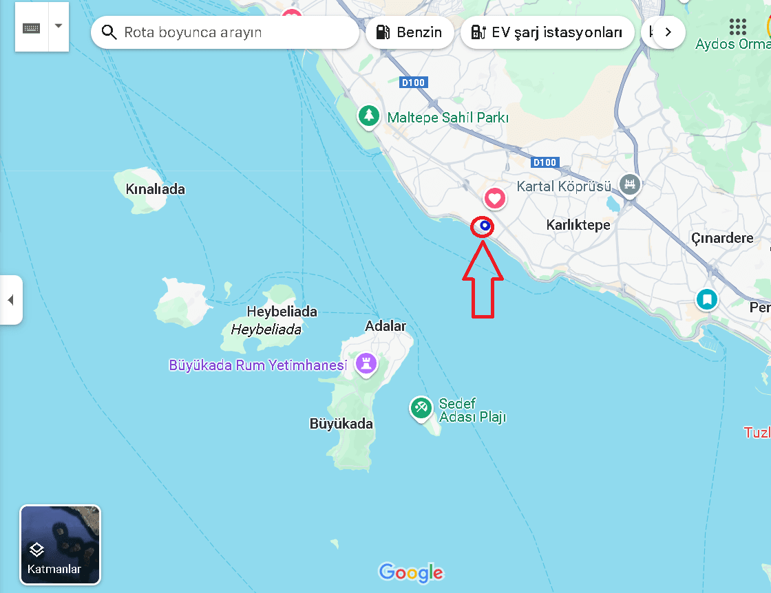
Task: Click the teal saved bookmark marker
Action: [707, 299]
